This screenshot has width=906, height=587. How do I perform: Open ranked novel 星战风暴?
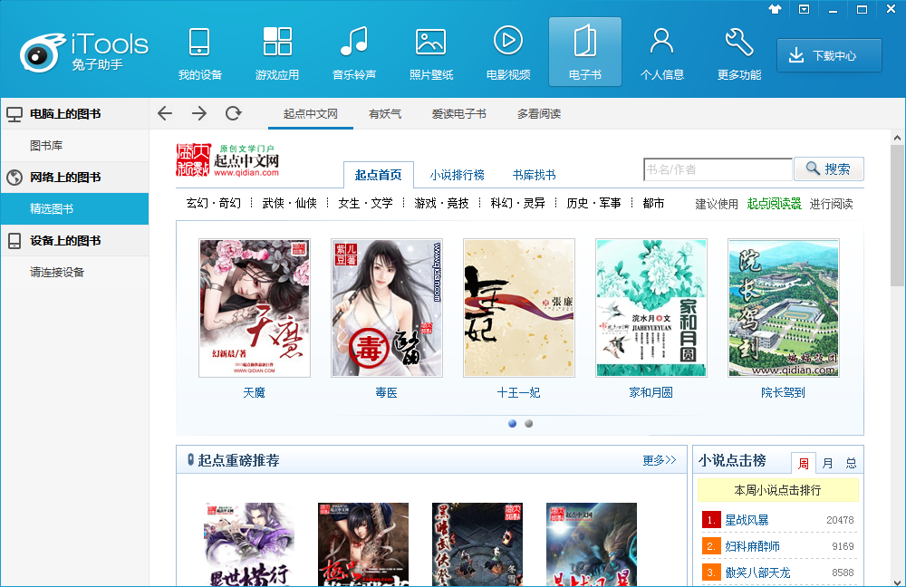[x=747, y=520]
